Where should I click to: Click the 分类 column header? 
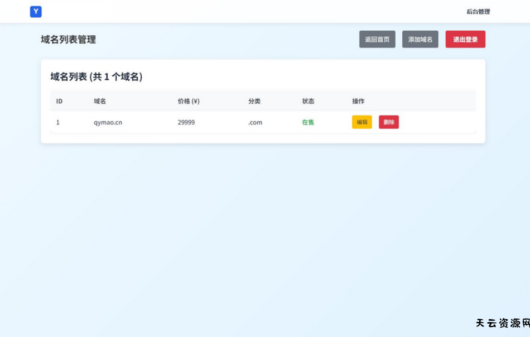click(254, 102)
